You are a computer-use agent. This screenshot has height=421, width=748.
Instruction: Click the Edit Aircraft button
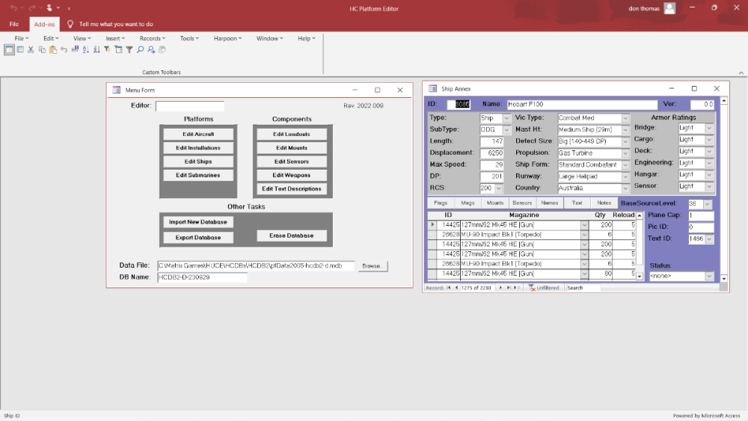pos(198,135)
